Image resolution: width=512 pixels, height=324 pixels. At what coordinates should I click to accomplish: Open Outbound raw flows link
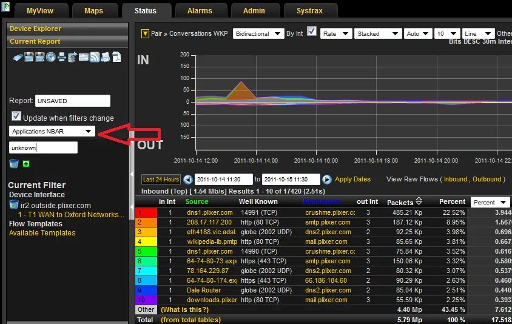[x=487, y=179]
